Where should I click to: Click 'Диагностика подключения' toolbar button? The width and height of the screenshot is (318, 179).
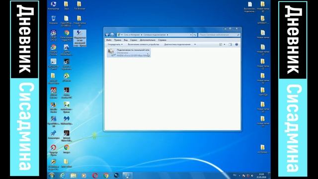click(177, 44)
